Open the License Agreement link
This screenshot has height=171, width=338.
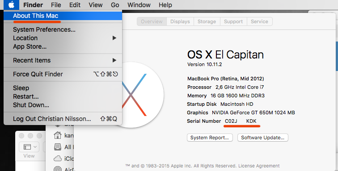[259, 166]
